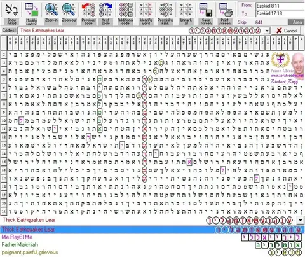This screenshot has width=305, height=257.
Task: Click the From verse field showing Ezekiel 8:11
Action: click(x=280, y=6)
